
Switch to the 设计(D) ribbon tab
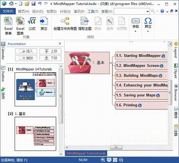pos(37,11)
